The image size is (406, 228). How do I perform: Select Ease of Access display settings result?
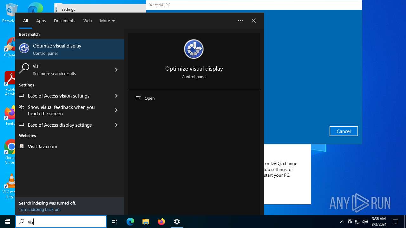pos(70,125)
